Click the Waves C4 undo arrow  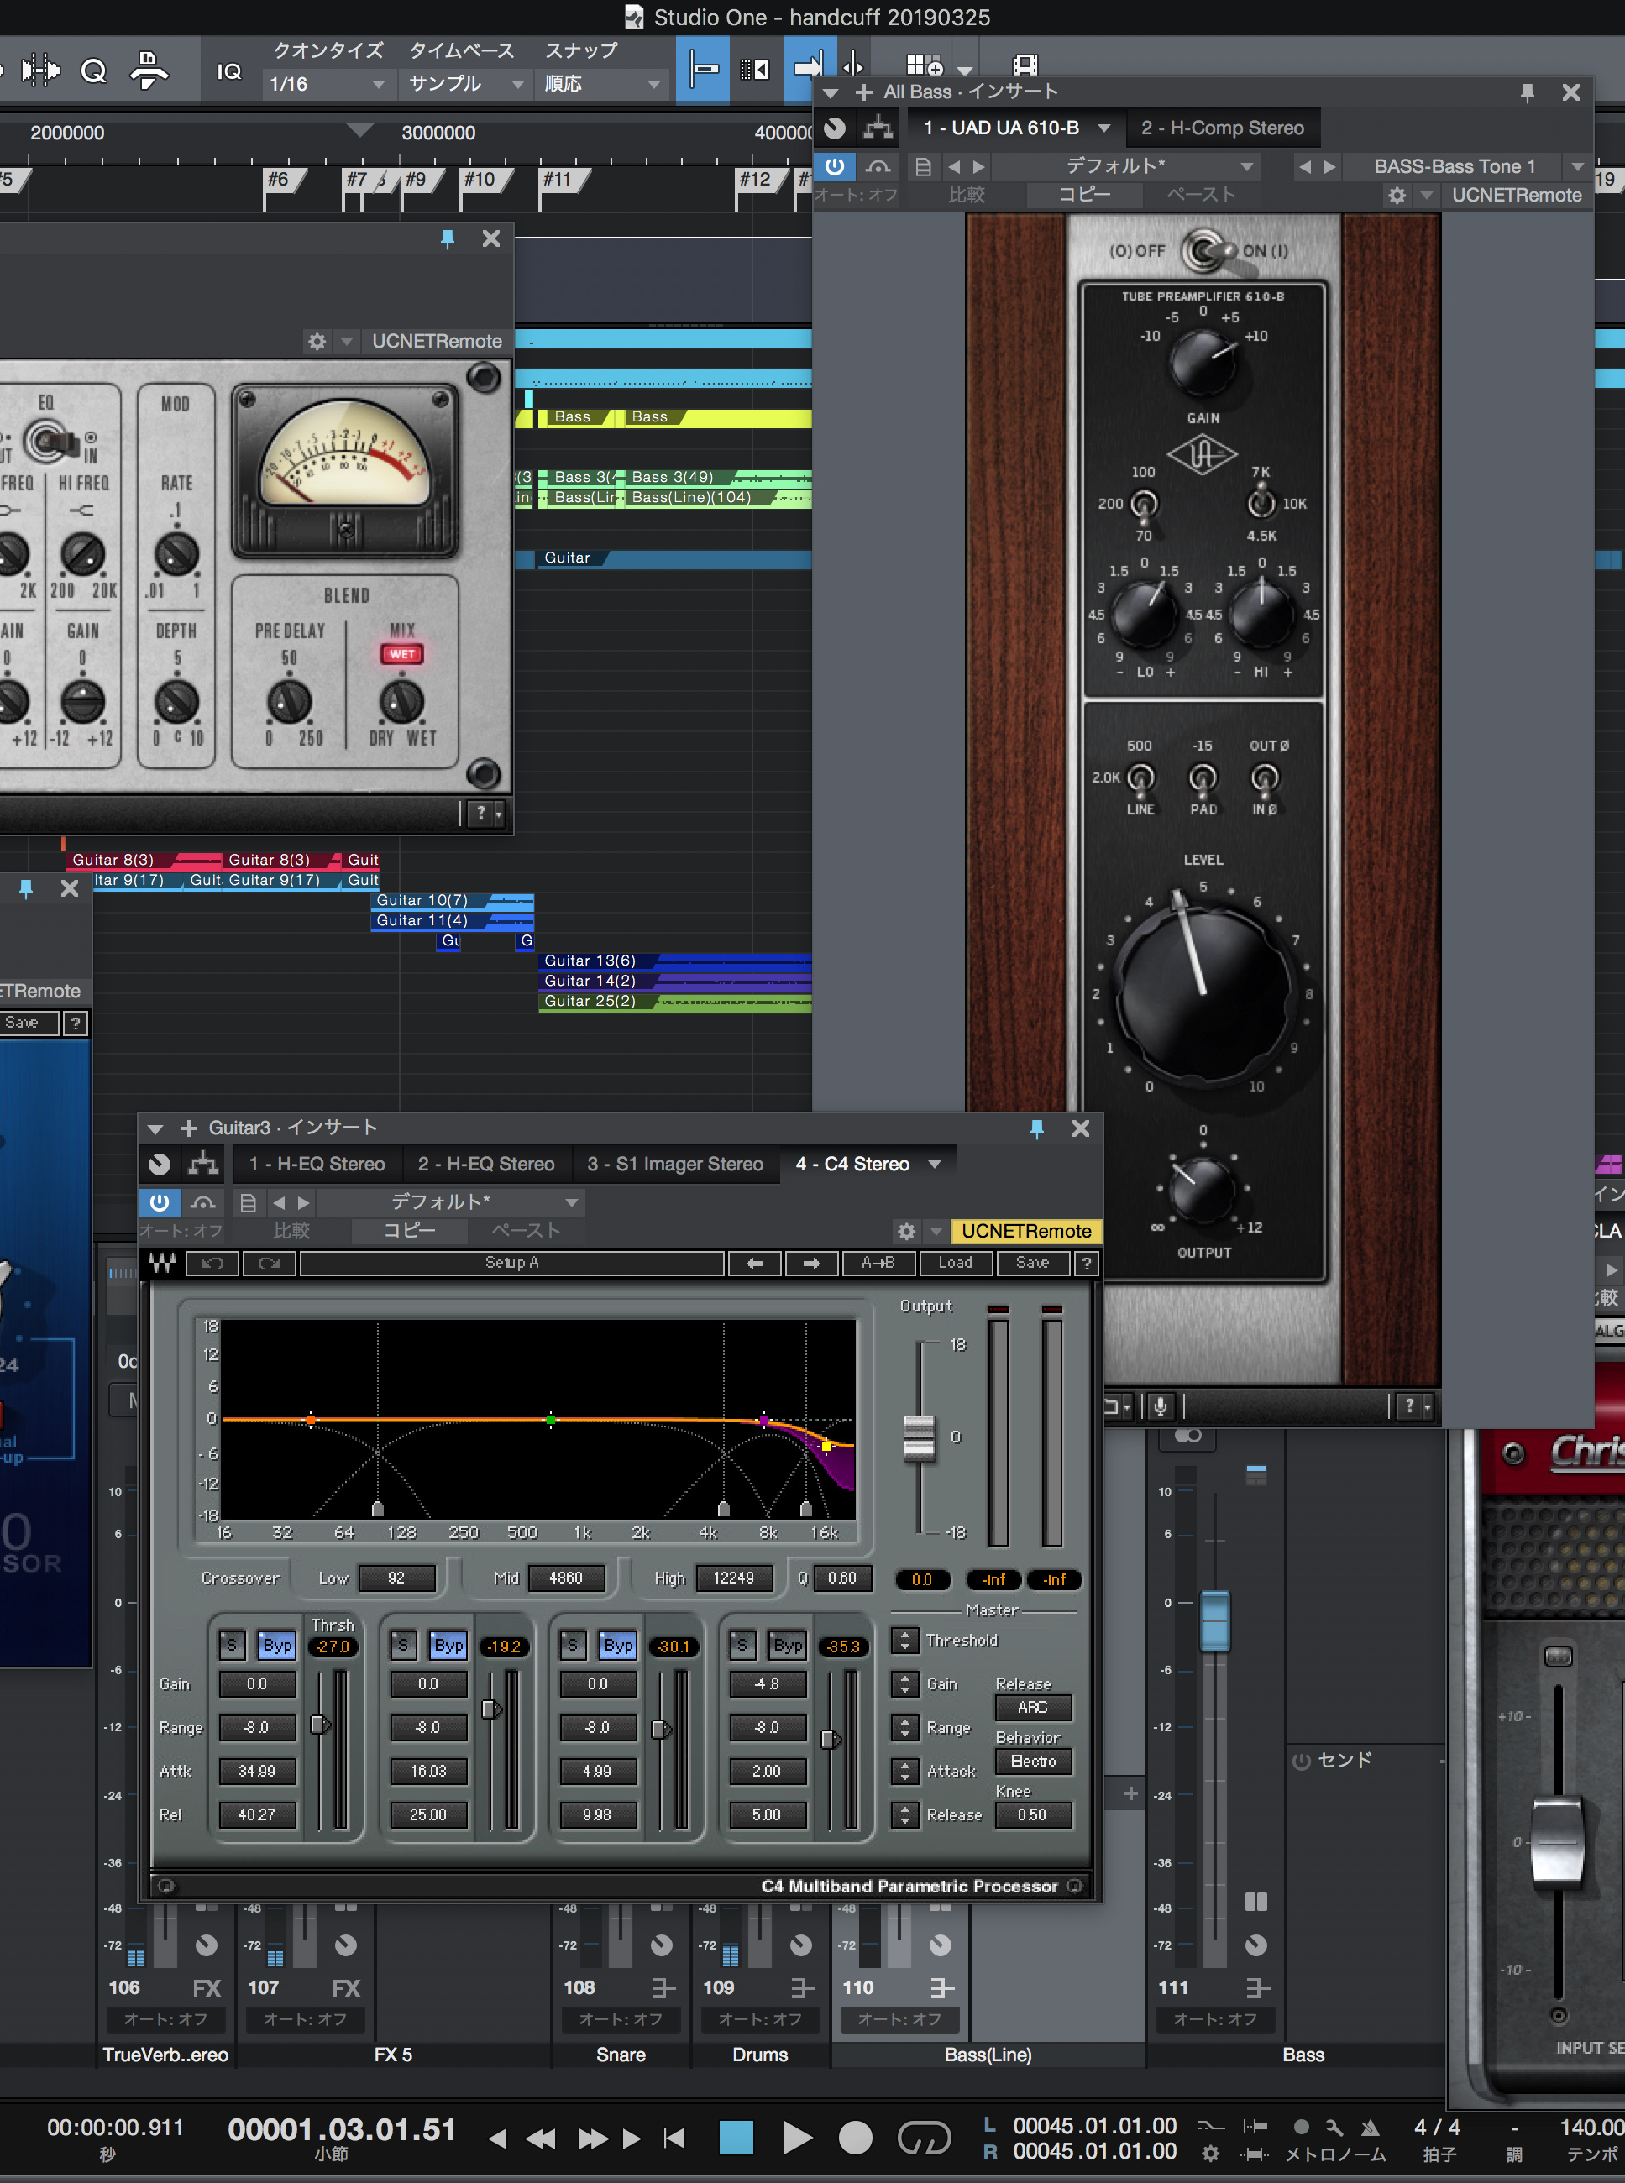[212, 1263]
